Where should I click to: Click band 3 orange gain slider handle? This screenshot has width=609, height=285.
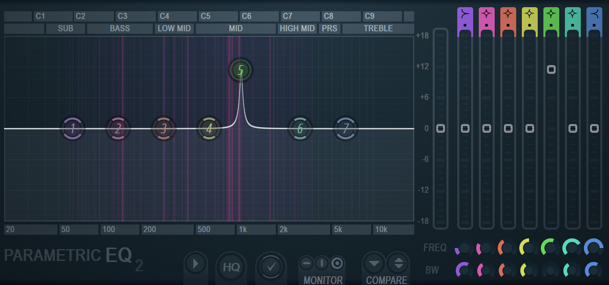tap(508, 128)
